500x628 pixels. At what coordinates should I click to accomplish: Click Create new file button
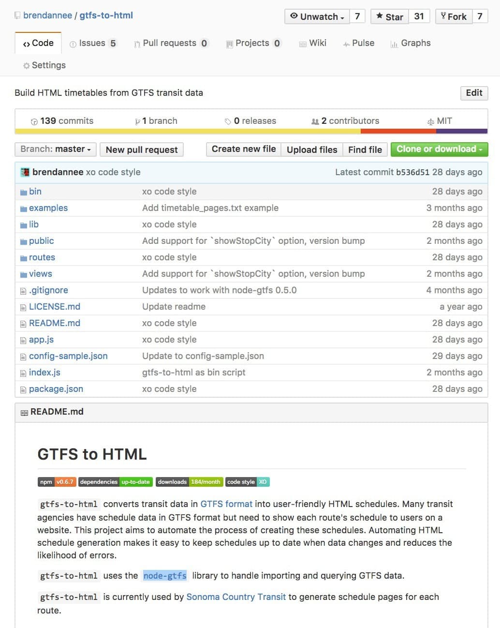click(x=244, y=149)
